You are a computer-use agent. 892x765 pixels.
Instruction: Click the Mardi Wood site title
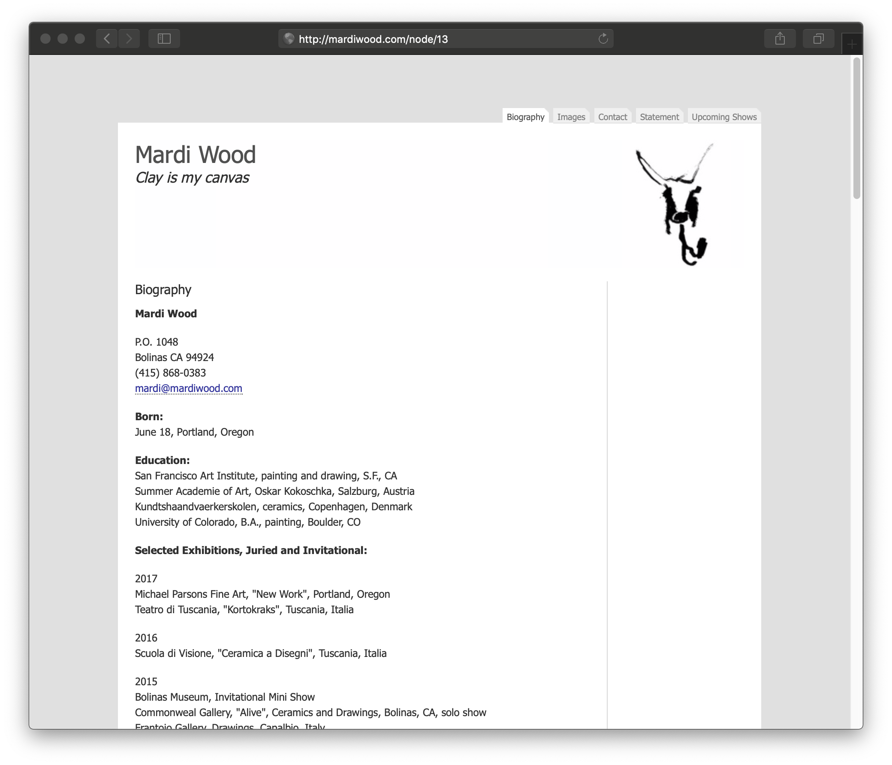tap(196, 154)
